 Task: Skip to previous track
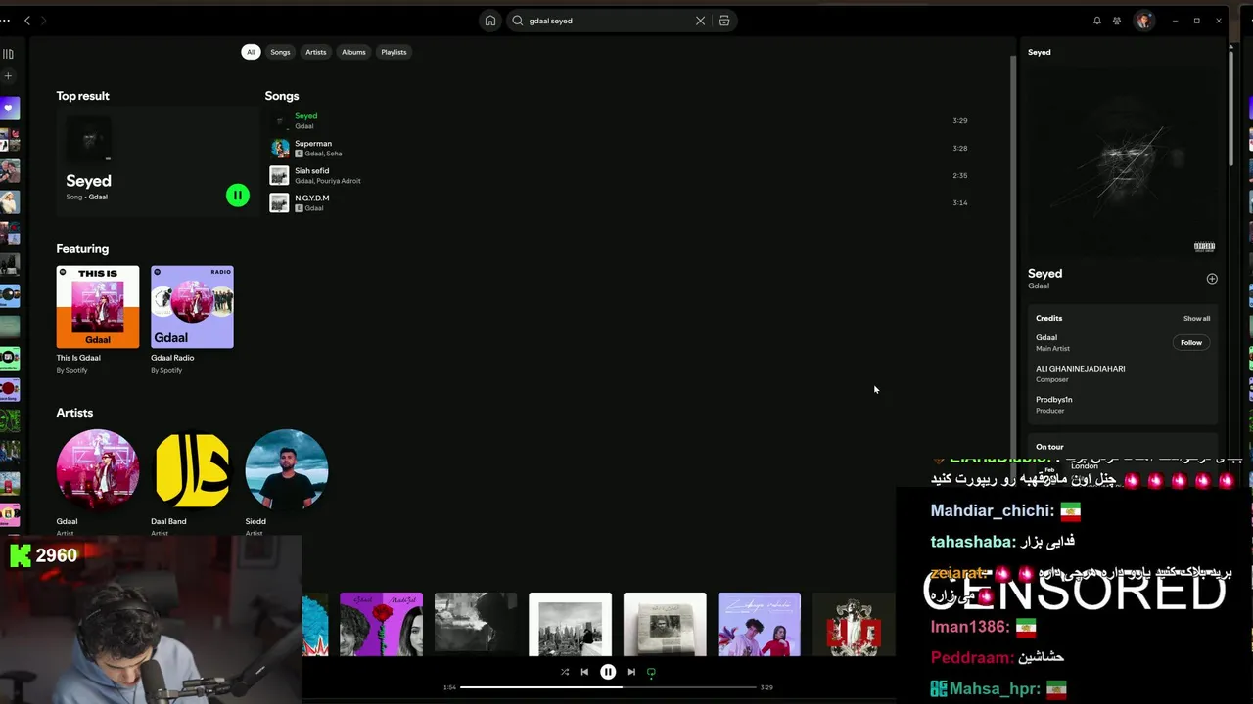tap(584, 672)
